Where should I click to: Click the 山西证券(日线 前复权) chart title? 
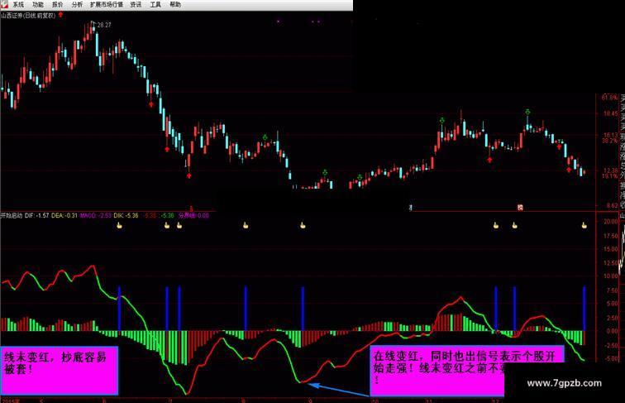[28, 16]
